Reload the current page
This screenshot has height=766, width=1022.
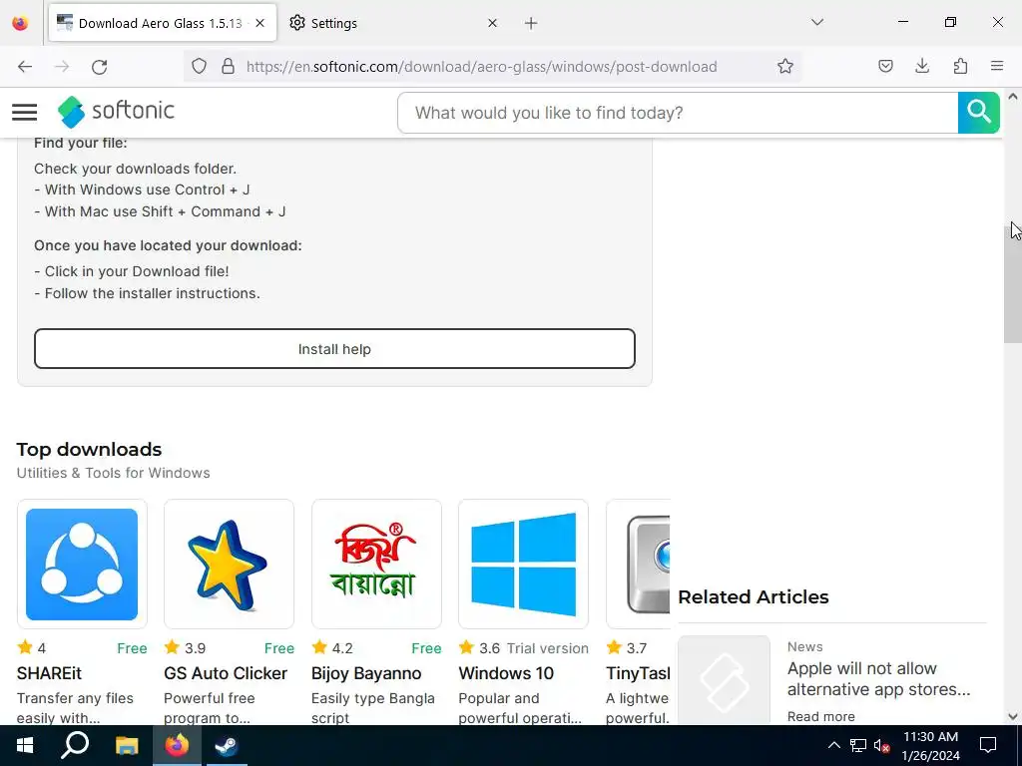(x=99, y=67)
